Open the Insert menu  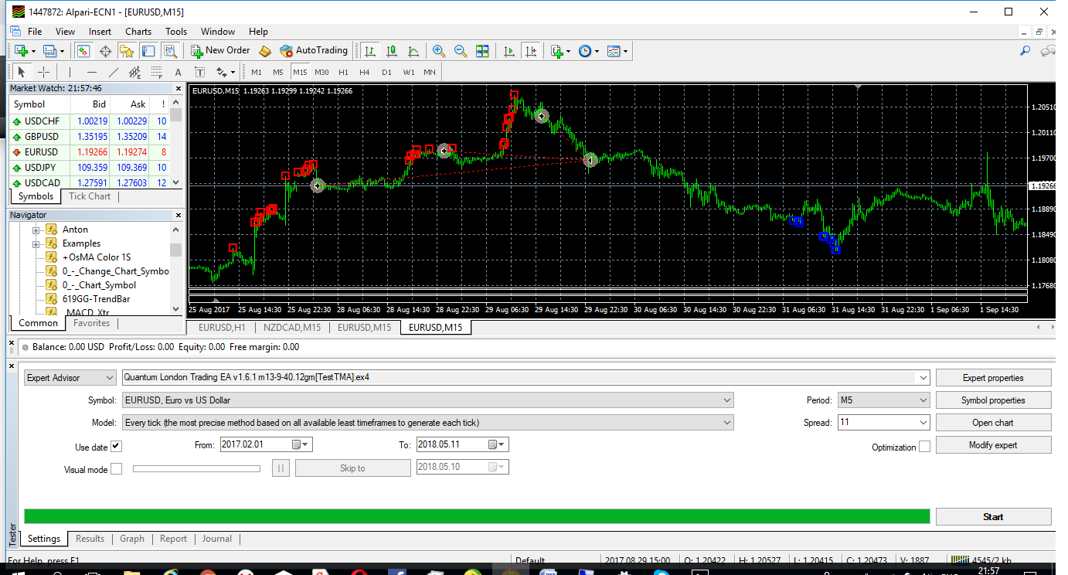100,32
